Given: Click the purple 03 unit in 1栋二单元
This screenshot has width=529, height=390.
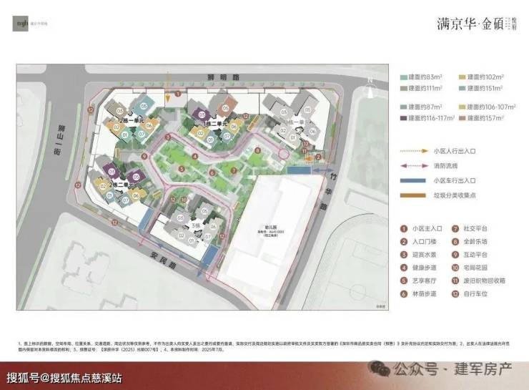Looking at the screenshot, I should [202, 114].
